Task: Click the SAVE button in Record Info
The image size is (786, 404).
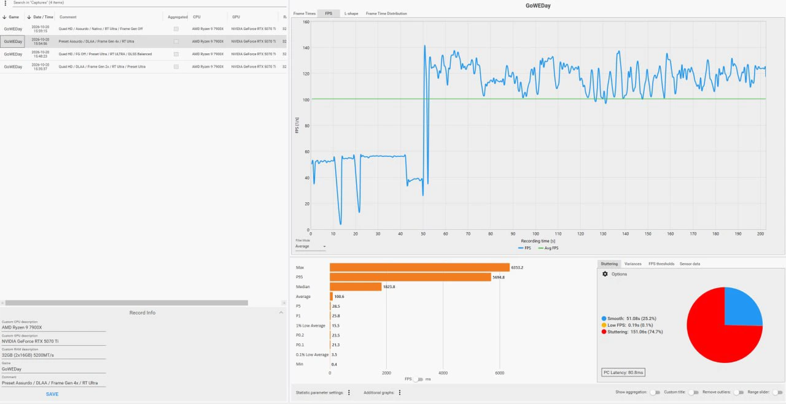Action: click(x=52, y=394)
